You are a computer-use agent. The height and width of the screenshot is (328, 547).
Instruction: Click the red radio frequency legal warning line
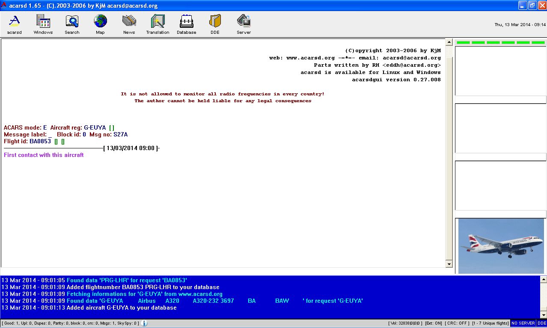point(223,94)
